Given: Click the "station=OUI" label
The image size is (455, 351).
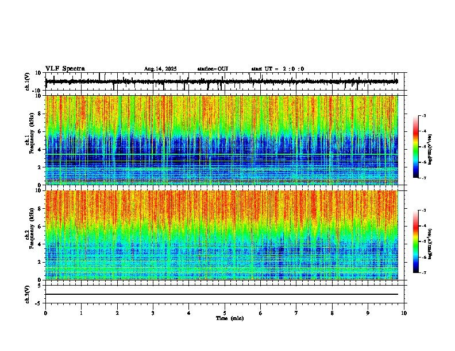Looking at the screenshot, I should click(213, 69).
